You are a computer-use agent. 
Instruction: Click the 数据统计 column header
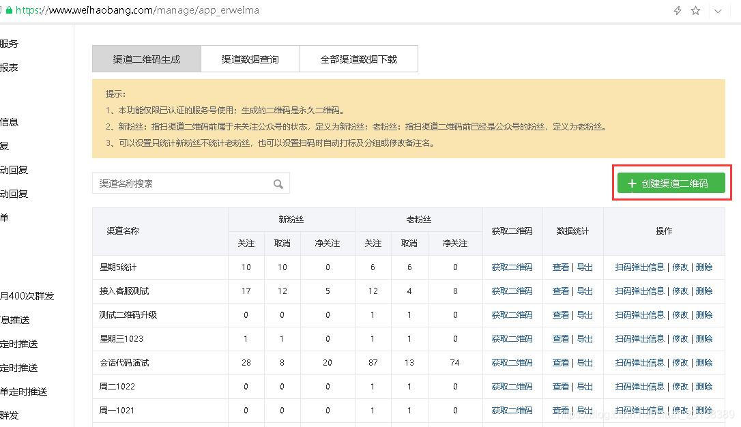pyautogui.click(x=572, y=231)
